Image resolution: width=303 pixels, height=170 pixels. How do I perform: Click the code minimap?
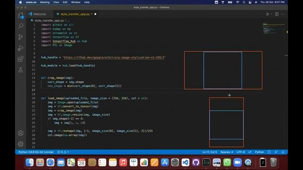tap(274, 28)
